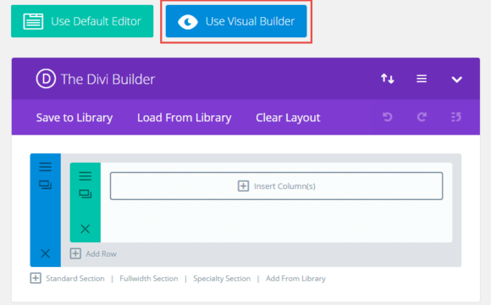Add a Specialty Section
This screenshot has width=491, height=305.
click(x=222, y=279)
